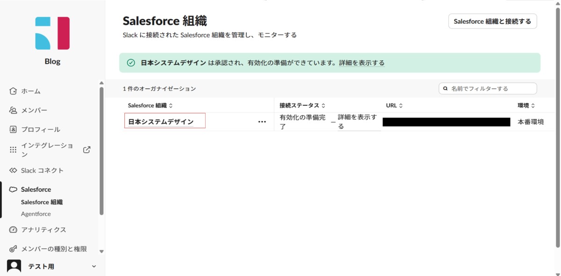The width and height of the screenshot is (561, 276).
Task: Click the profile card icon beside プロフィール
Action: (13, 129)
